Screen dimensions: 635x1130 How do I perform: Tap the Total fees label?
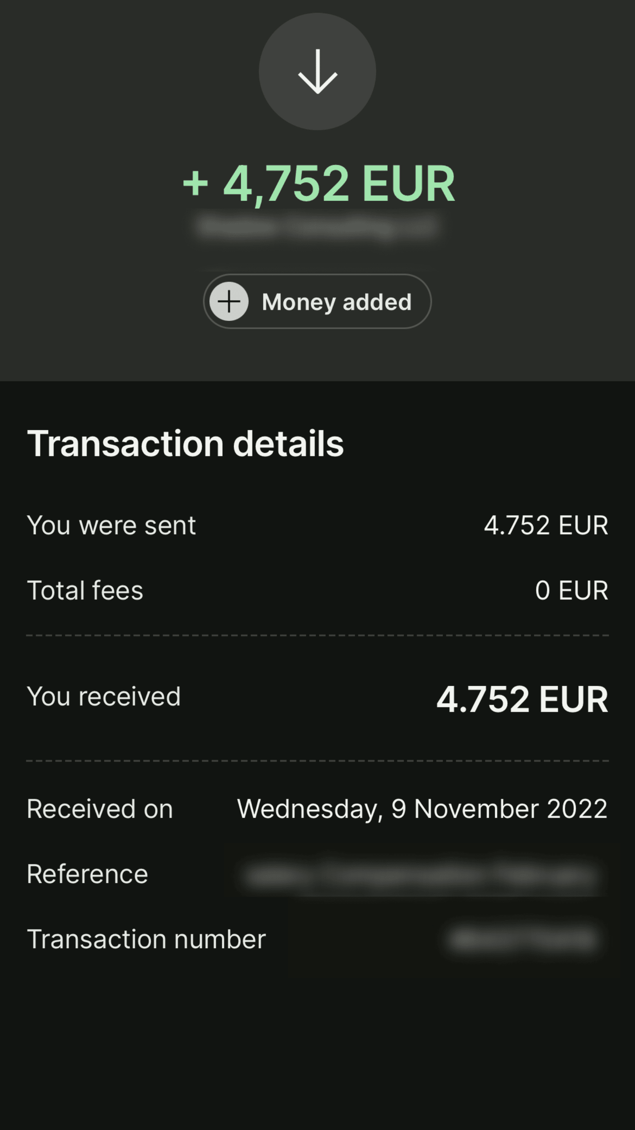coord(85,590)
